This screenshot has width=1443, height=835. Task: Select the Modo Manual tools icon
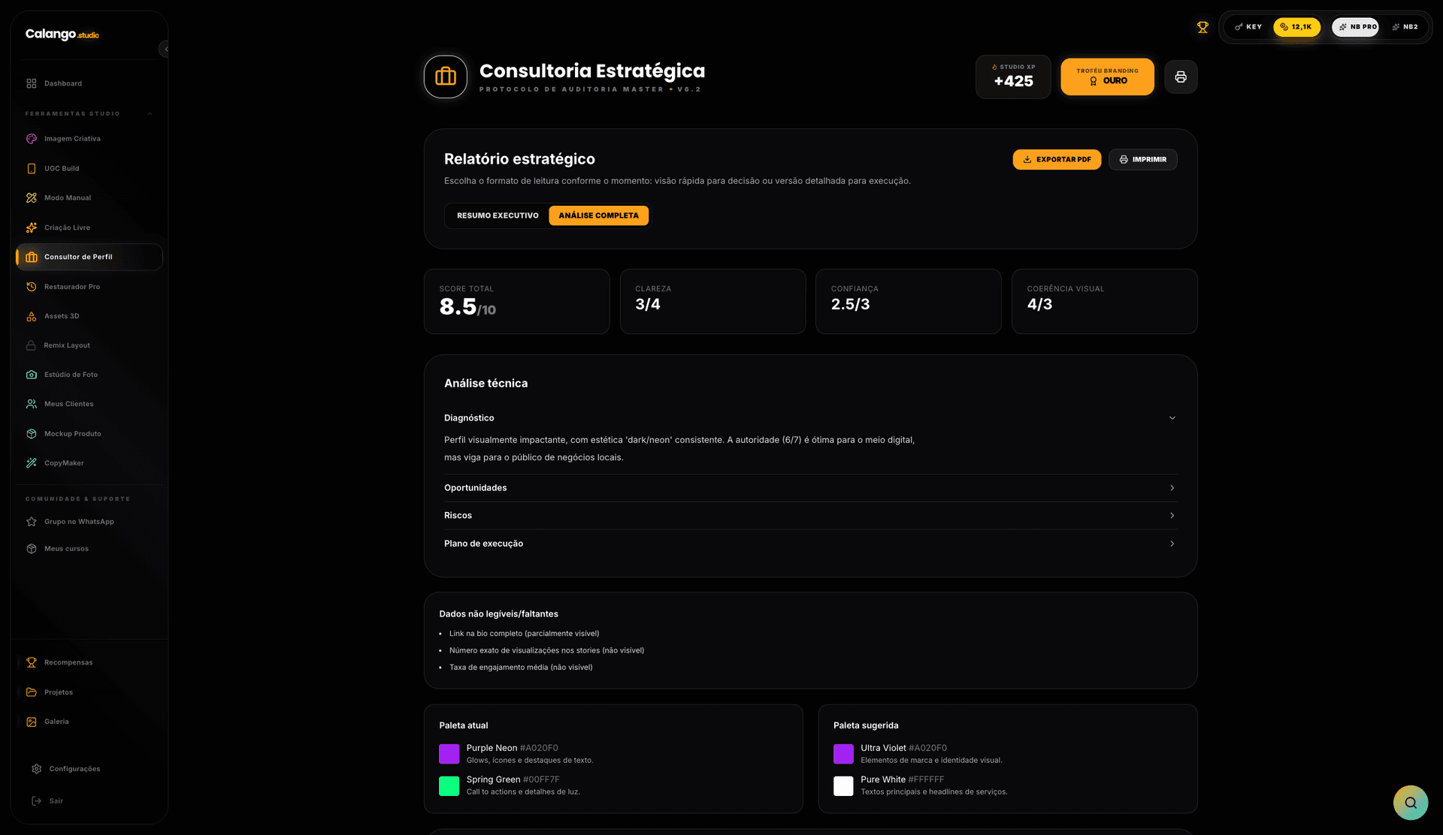(x=32, y=197)
